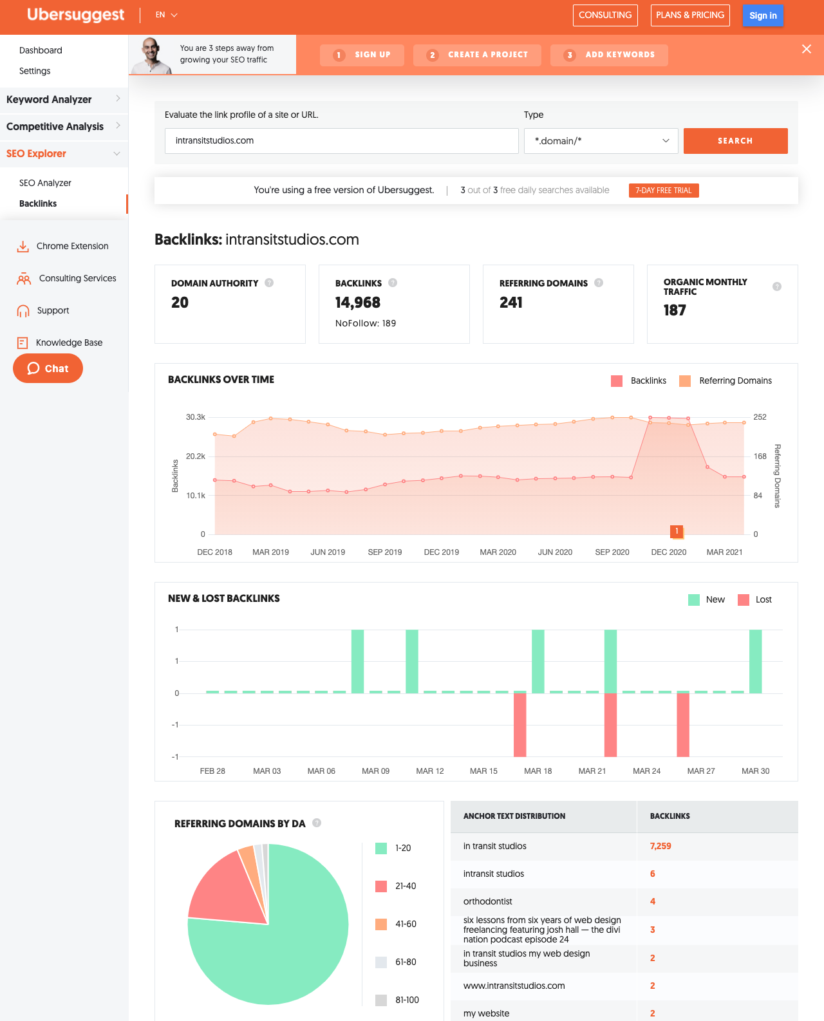The height and width of the screenshot is (1021, 824).
Task: Click the 1-20 DA legend swatch
Action: tap(381, 848)
